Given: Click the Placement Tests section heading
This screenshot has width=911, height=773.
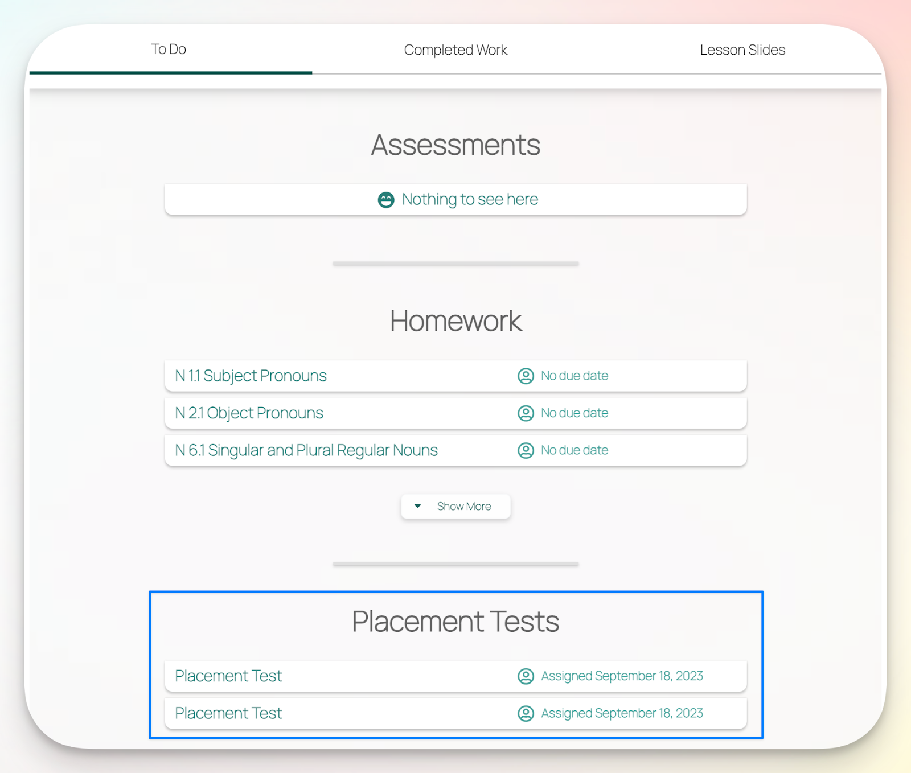Looking at the screenshot, I should tap(455, 621).
